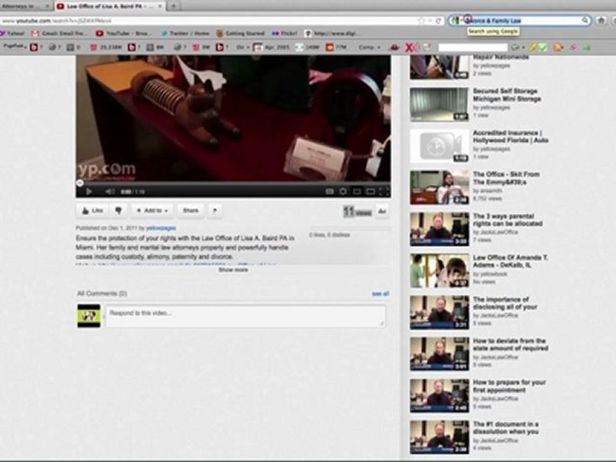Open the Gmail bookmark
This screenshot has height=462, width=616.
pos(58,33)
